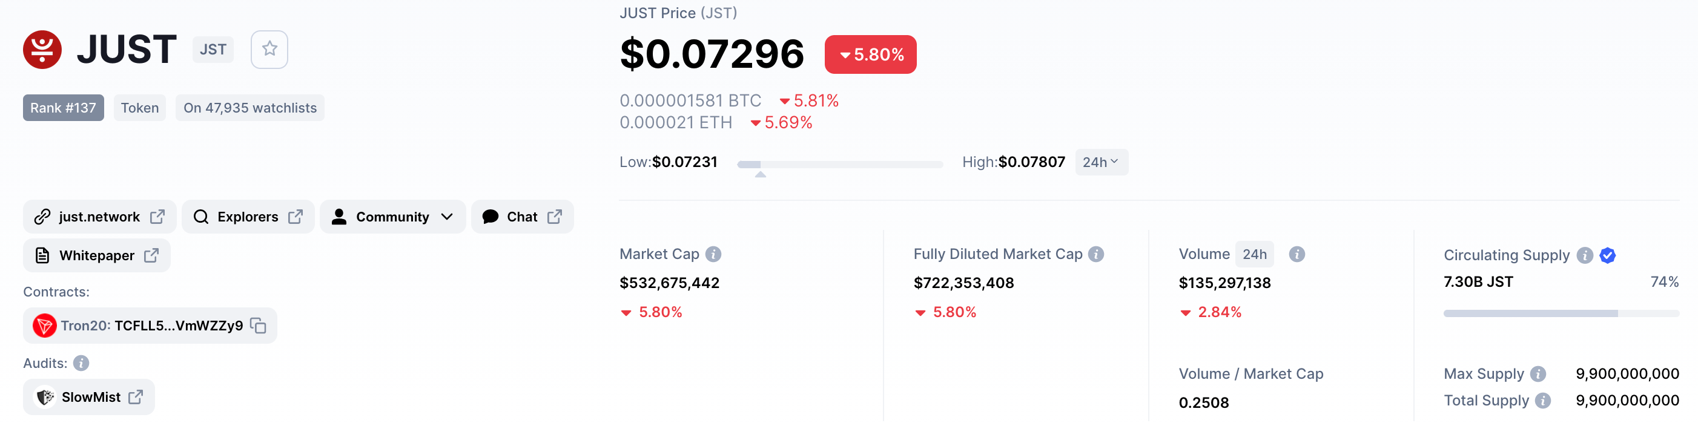Click the Low-High price range slider bar
The height and width of the screenshot is (426, 1698).
click(840, 165)
